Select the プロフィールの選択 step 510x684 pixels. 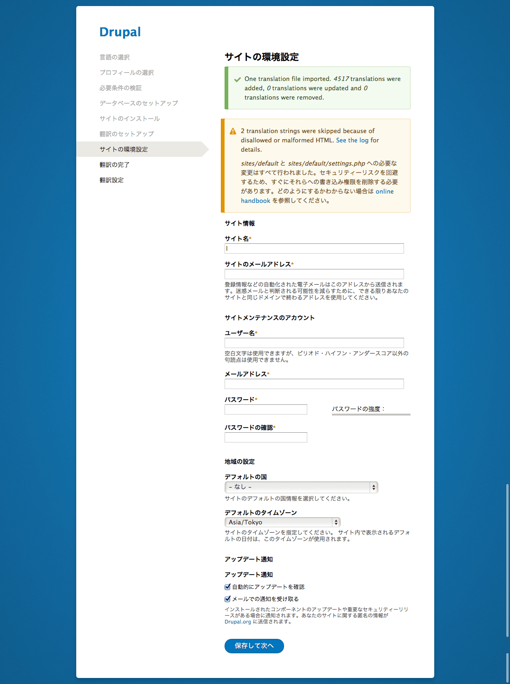tap(126, 73)
